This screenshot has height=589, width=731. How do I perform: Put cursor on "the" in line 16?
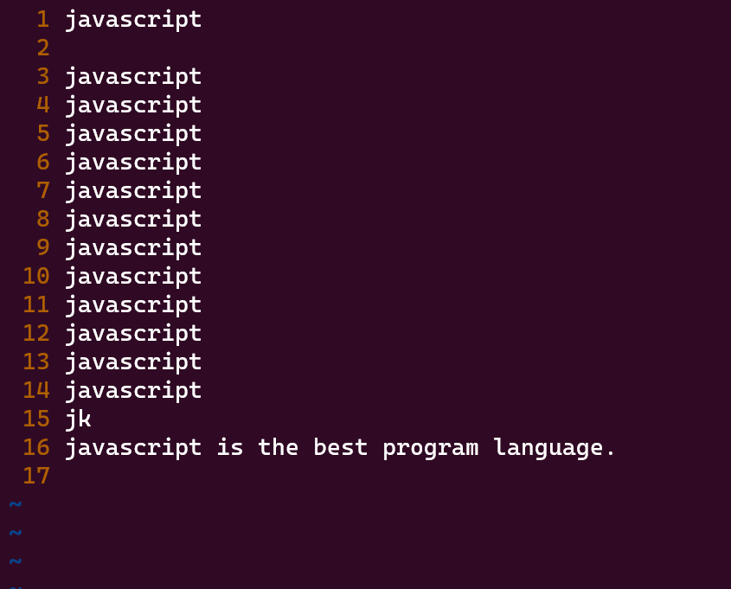[x=278, y=447]
